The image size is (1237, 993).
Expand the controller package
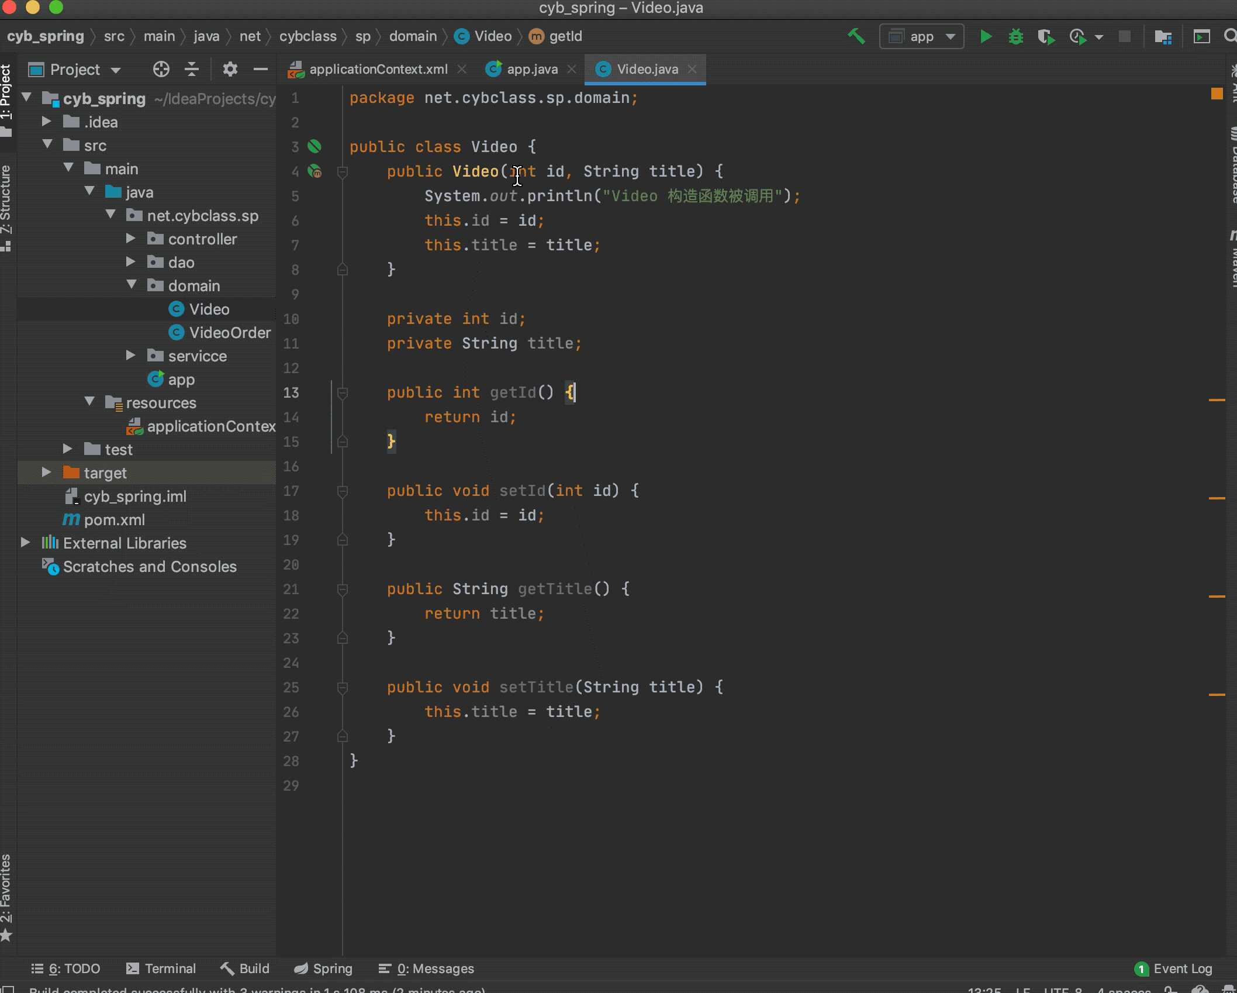(x=131, y=238)
